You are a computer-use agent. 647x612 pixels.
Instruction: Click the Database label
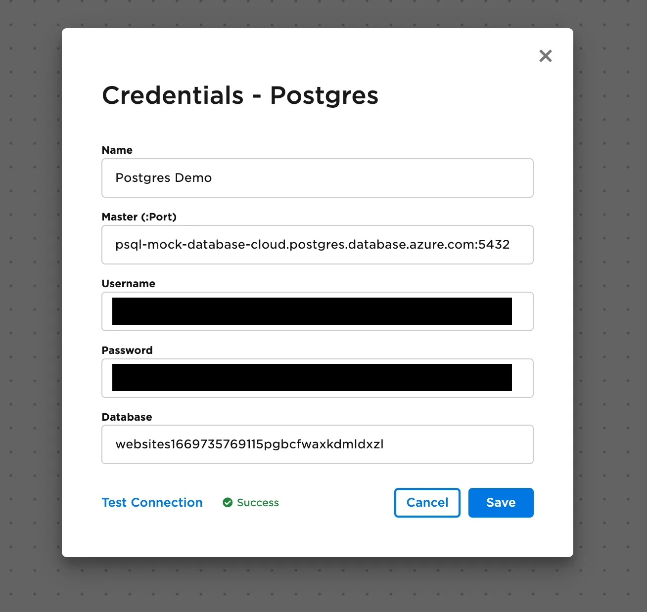click(127, 417)
